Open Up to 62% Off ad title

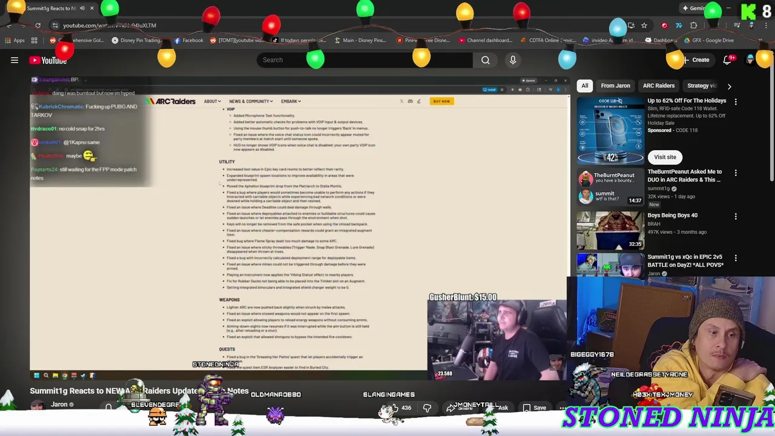687,101
